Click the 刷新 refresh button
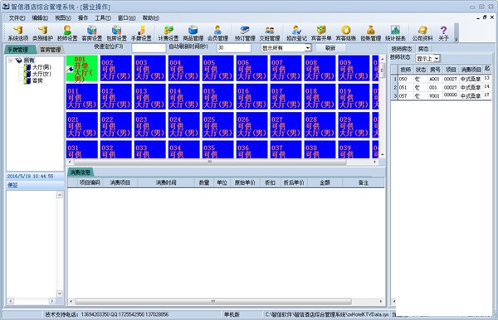Screen dimensions: 498x320 coord(330,48)
